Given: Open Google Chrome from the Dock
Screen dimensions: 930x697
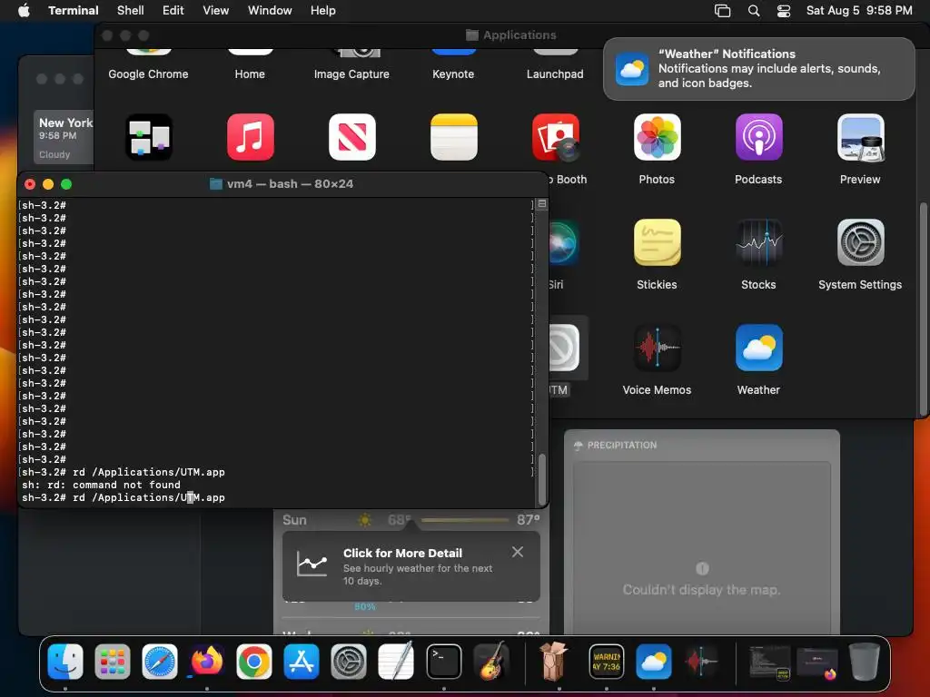Looking at the screenshot, I should pos(254,662).
